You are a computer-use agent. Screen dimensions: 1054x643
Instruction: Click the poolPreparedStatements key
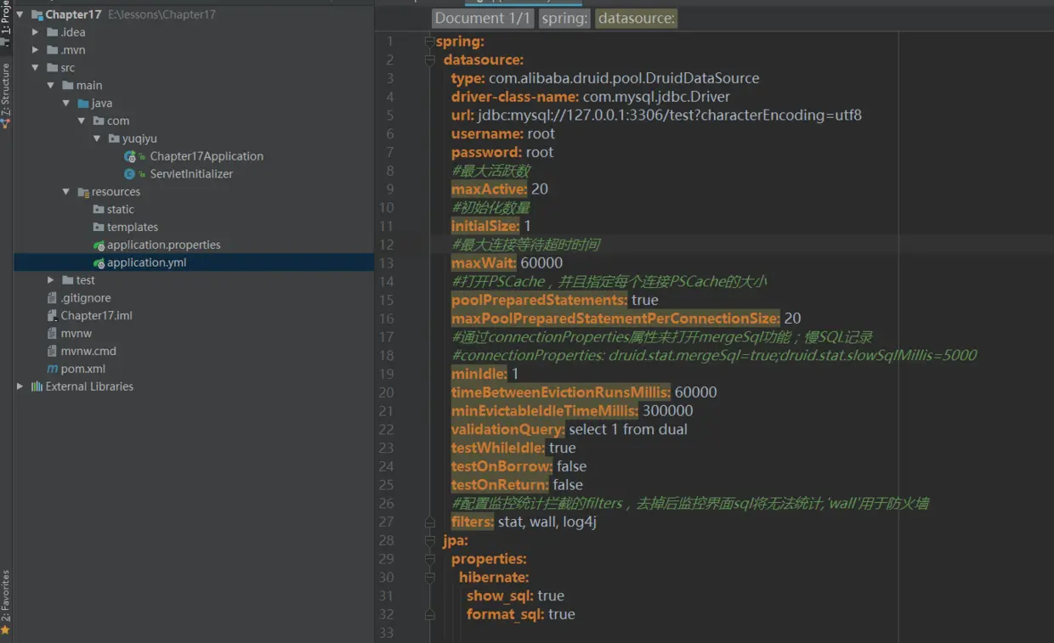click(540, 300)
